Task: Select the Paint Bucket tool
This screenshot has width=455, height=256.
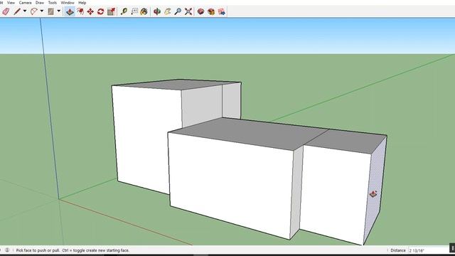Action: tap(144, 11)
